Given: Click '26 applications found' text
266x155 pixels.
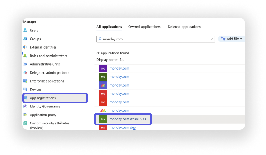Looking at the screenshot, I should (x=113, y=53).
